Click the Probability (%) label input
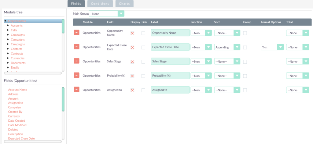This screenshot has width=313, height=144. point(170,76)
